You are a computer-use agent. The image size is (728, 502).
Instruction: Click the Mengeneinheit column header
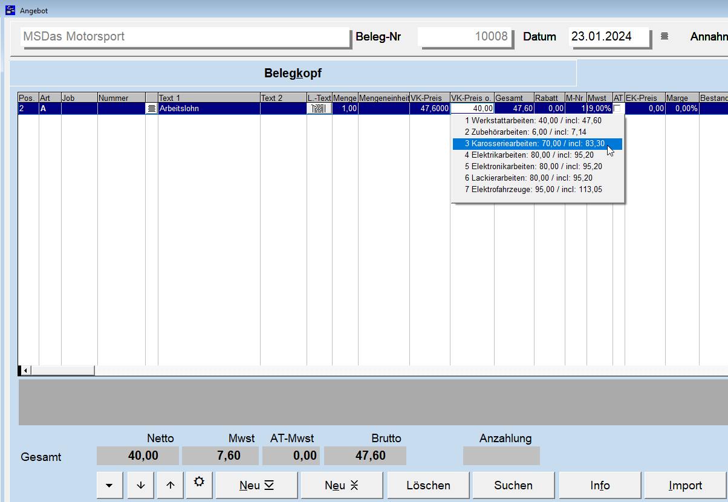(384, 98)
